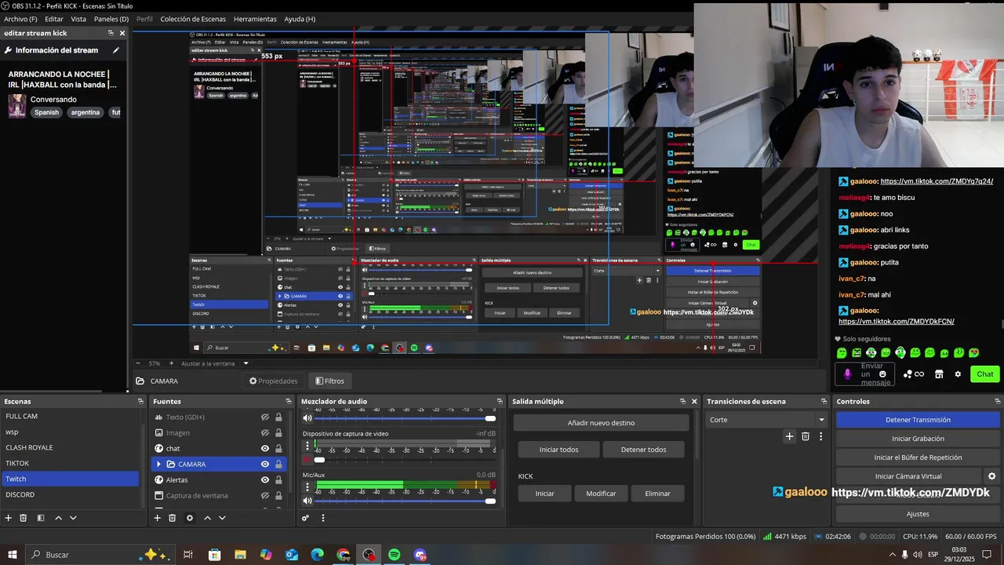Viewport: 1004px width, 565px height.
Task: Open Colección de Escenas menu
Action: point(193,19)
